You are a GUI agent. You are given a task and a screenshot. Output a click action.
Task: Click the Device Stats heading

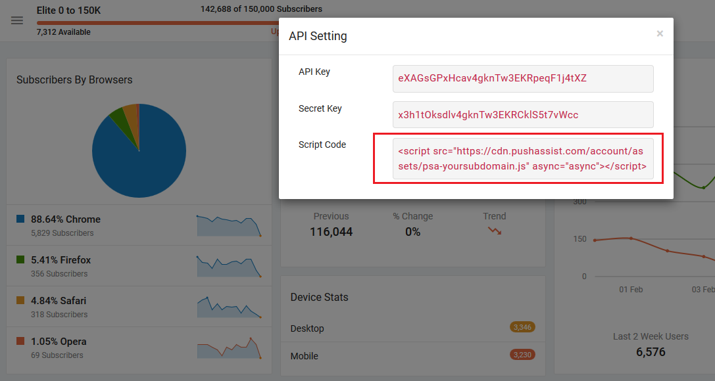click(x=319, y=297)
